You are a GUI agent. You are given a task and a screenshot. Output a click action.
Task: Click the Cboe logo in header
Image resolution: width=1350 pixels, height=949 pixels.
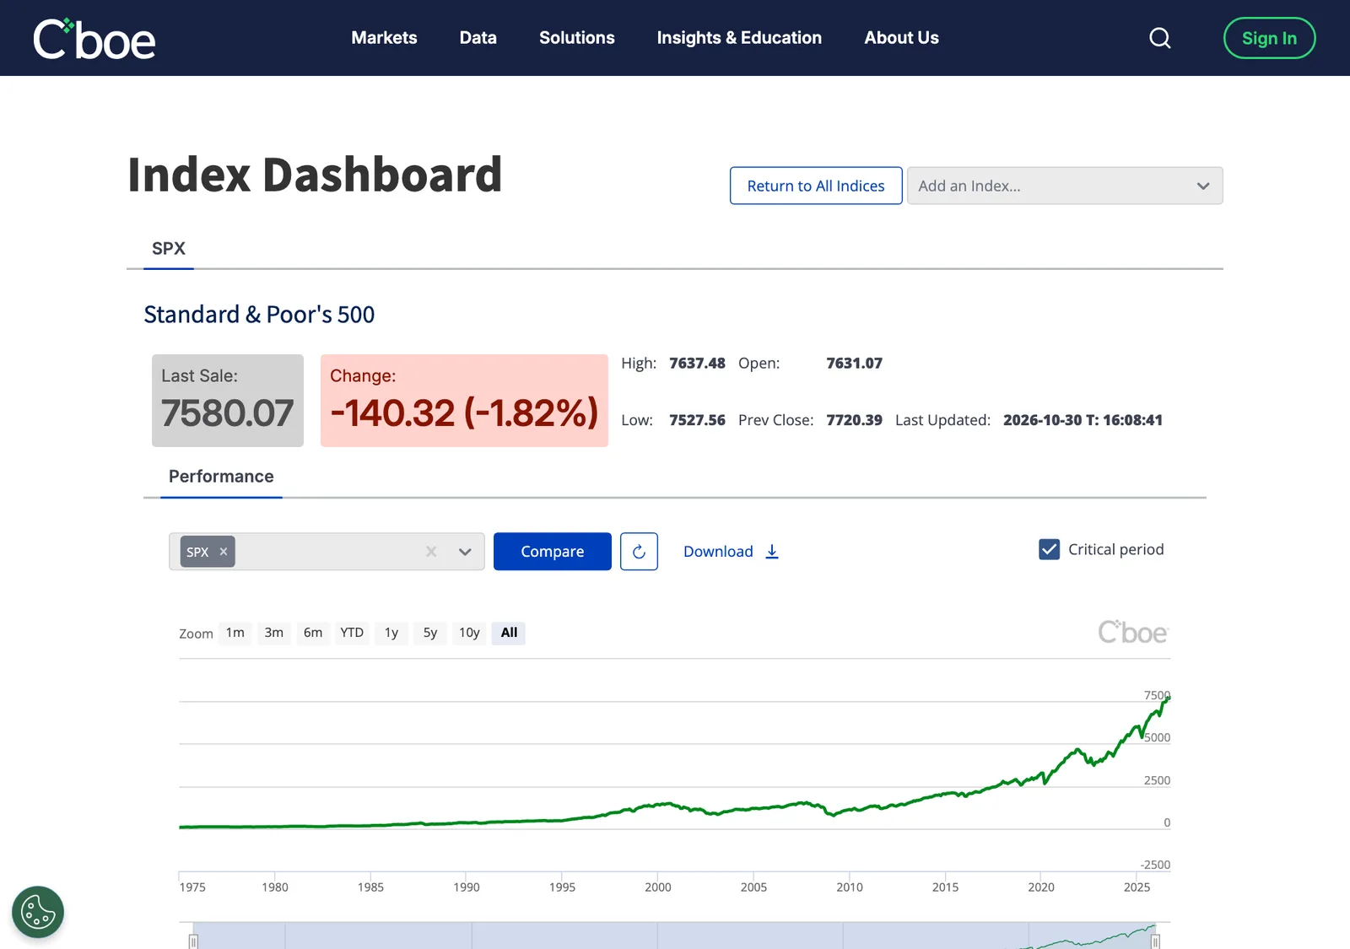click(x=94, y=39)
